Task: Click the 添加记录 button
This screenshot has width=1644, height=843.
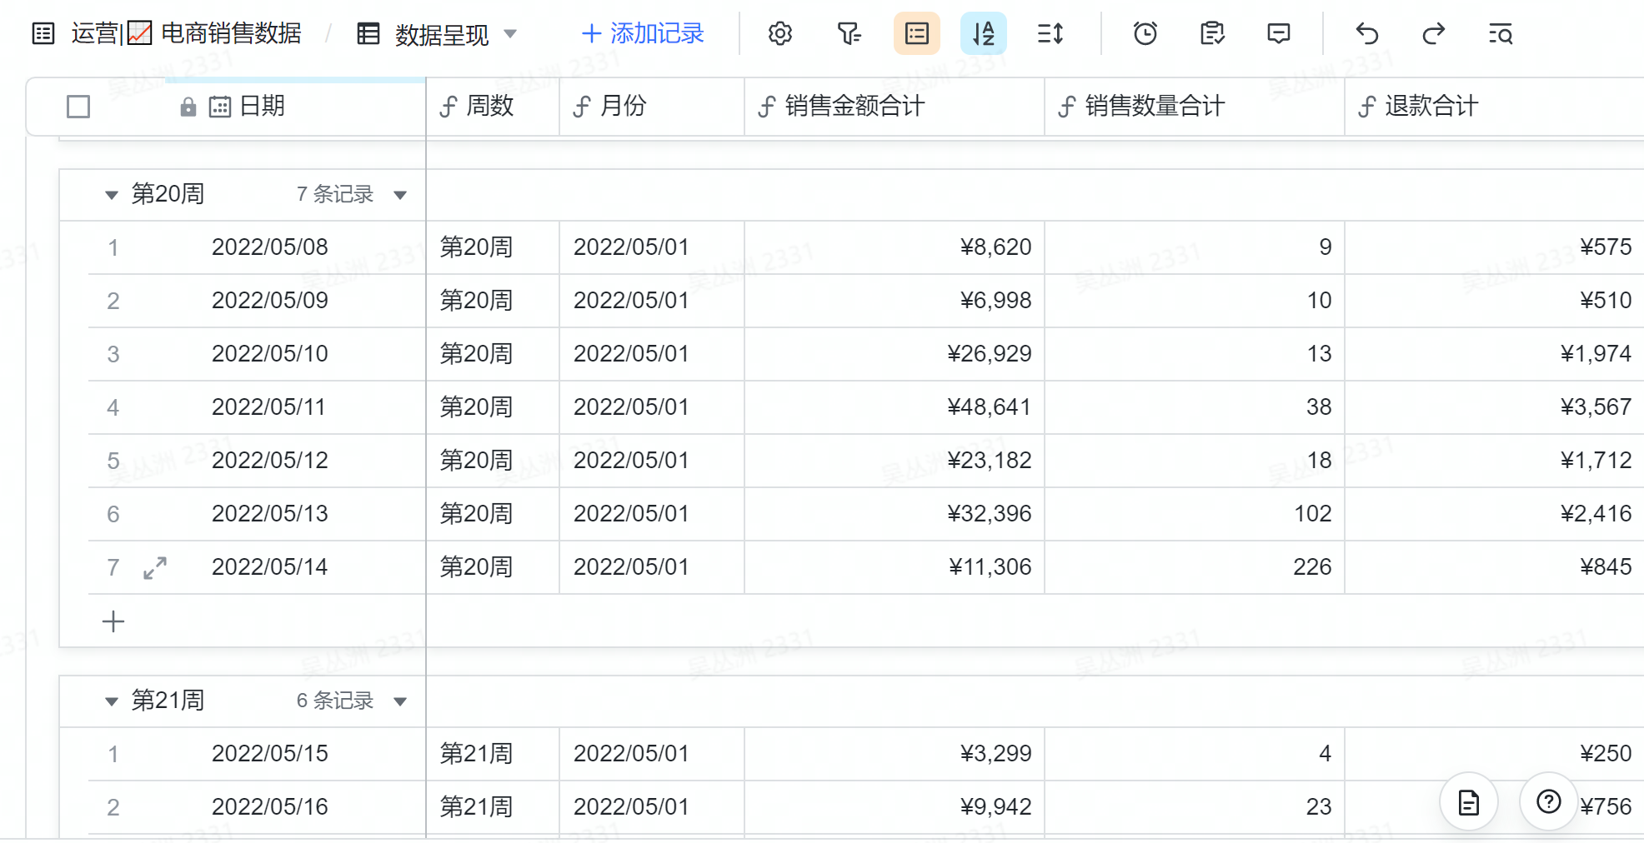Action: (643, 34)
